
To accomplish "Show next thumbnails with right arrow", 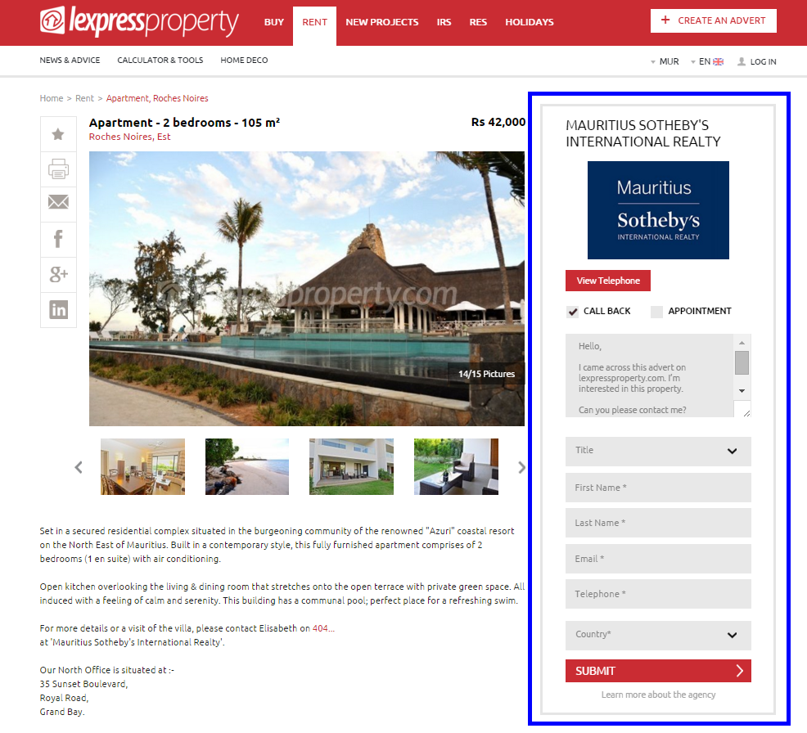I will 521,467.
